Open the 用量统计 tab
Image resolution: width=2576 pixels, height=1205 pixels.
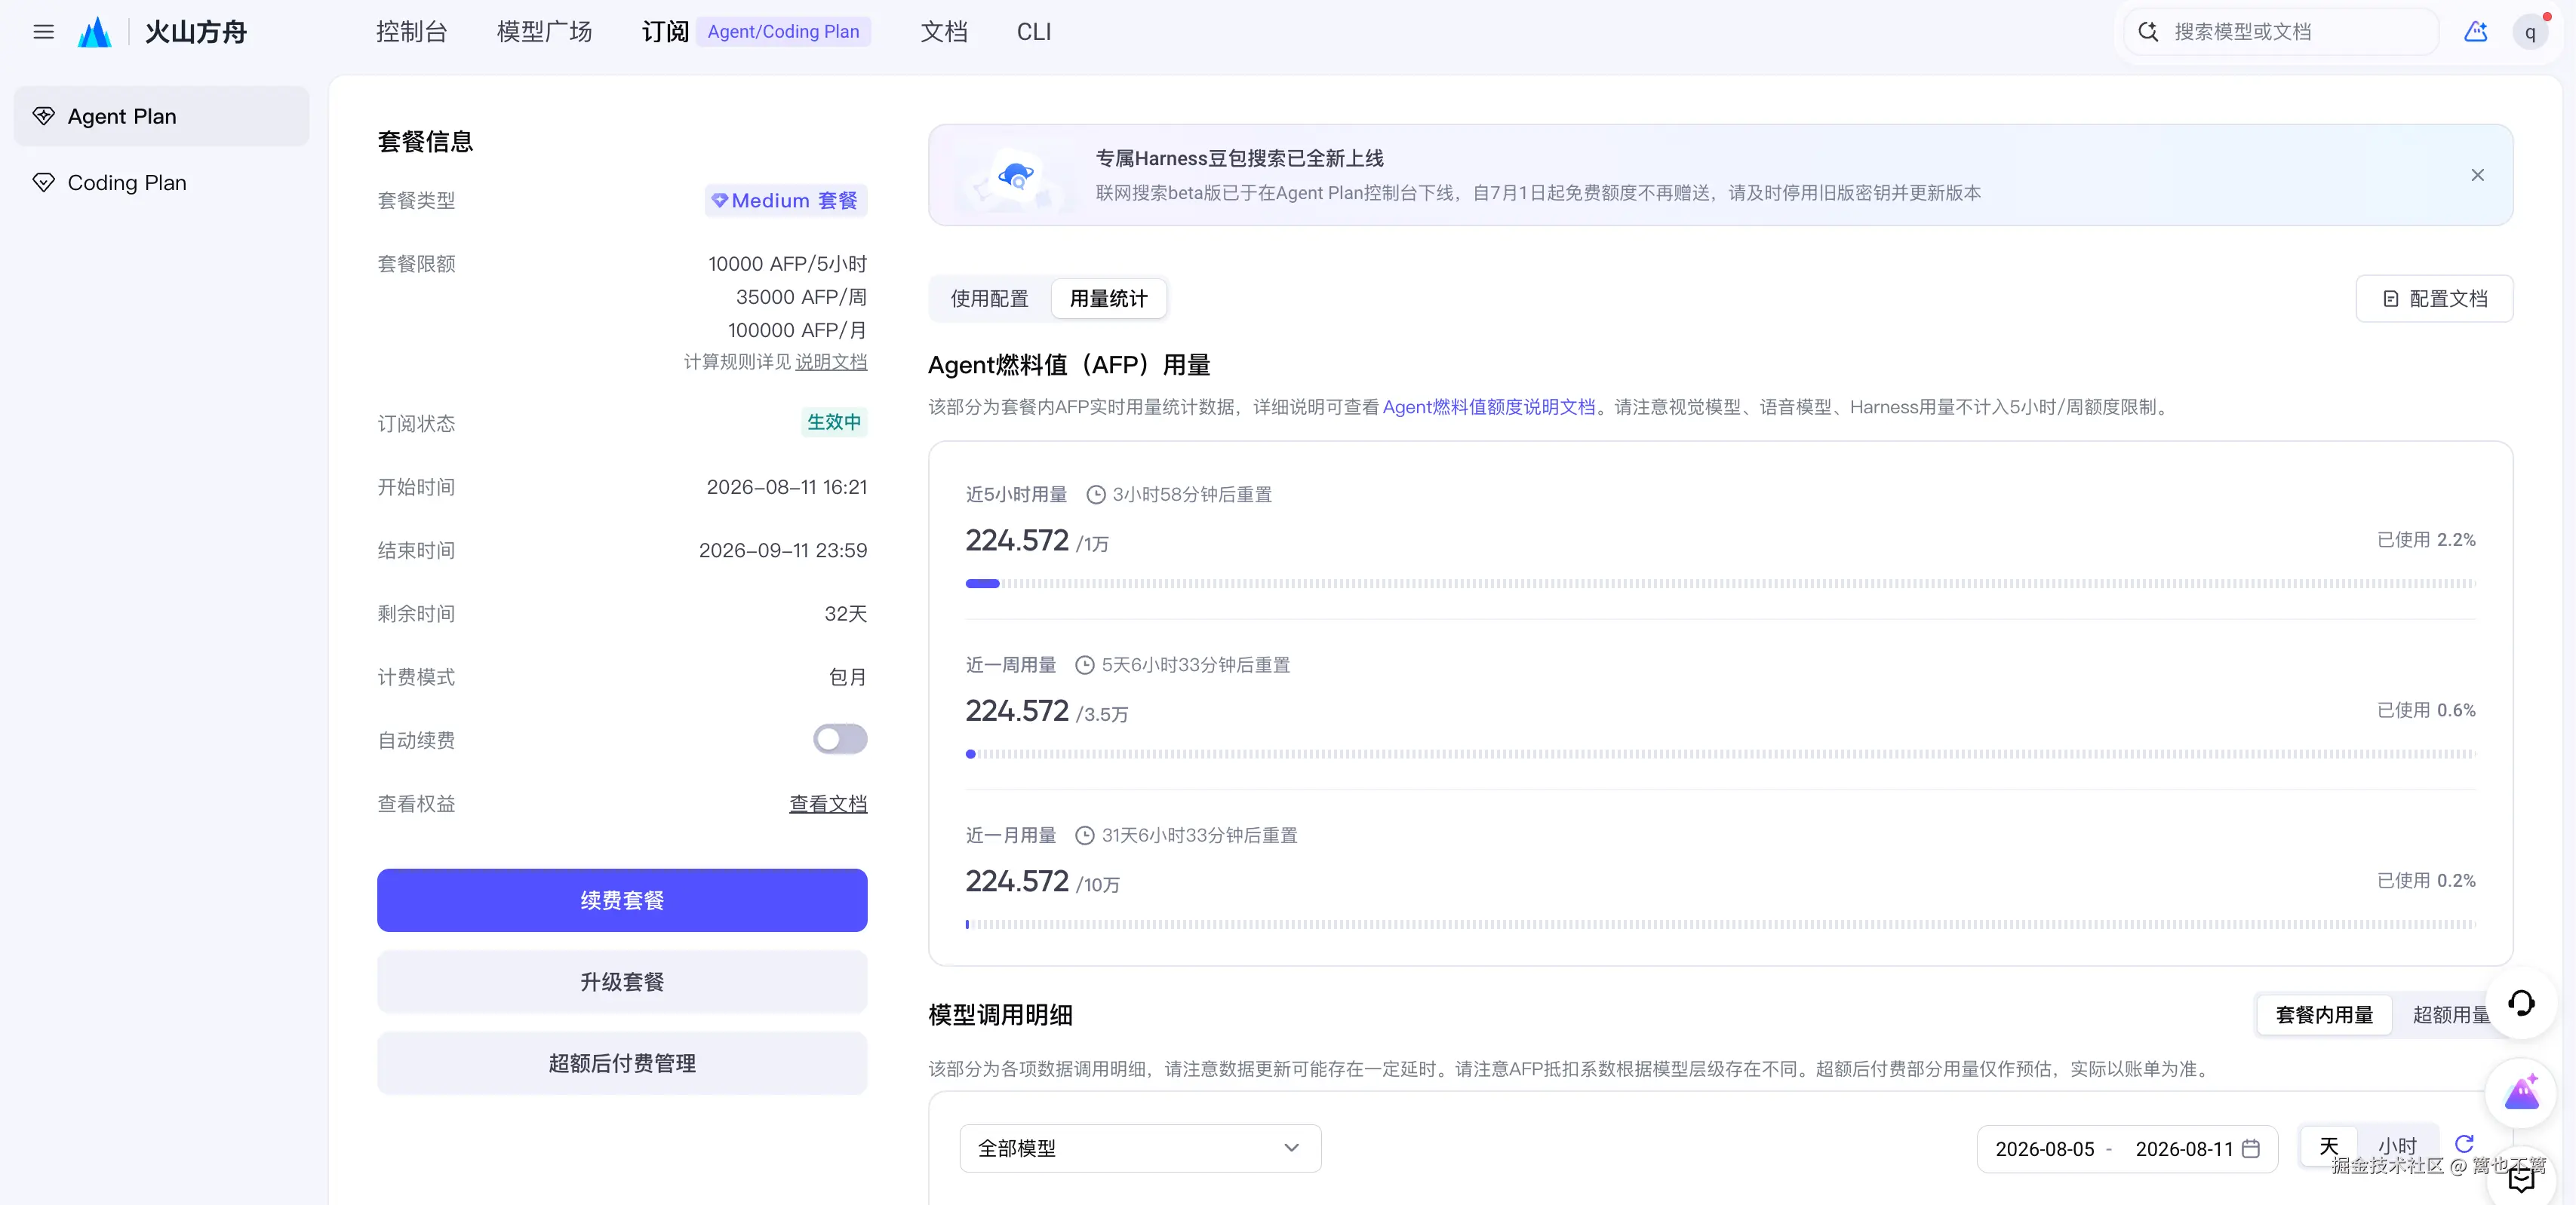pos(1108,299)
